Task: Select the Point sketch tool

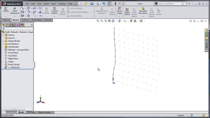Action: [40, 16]
